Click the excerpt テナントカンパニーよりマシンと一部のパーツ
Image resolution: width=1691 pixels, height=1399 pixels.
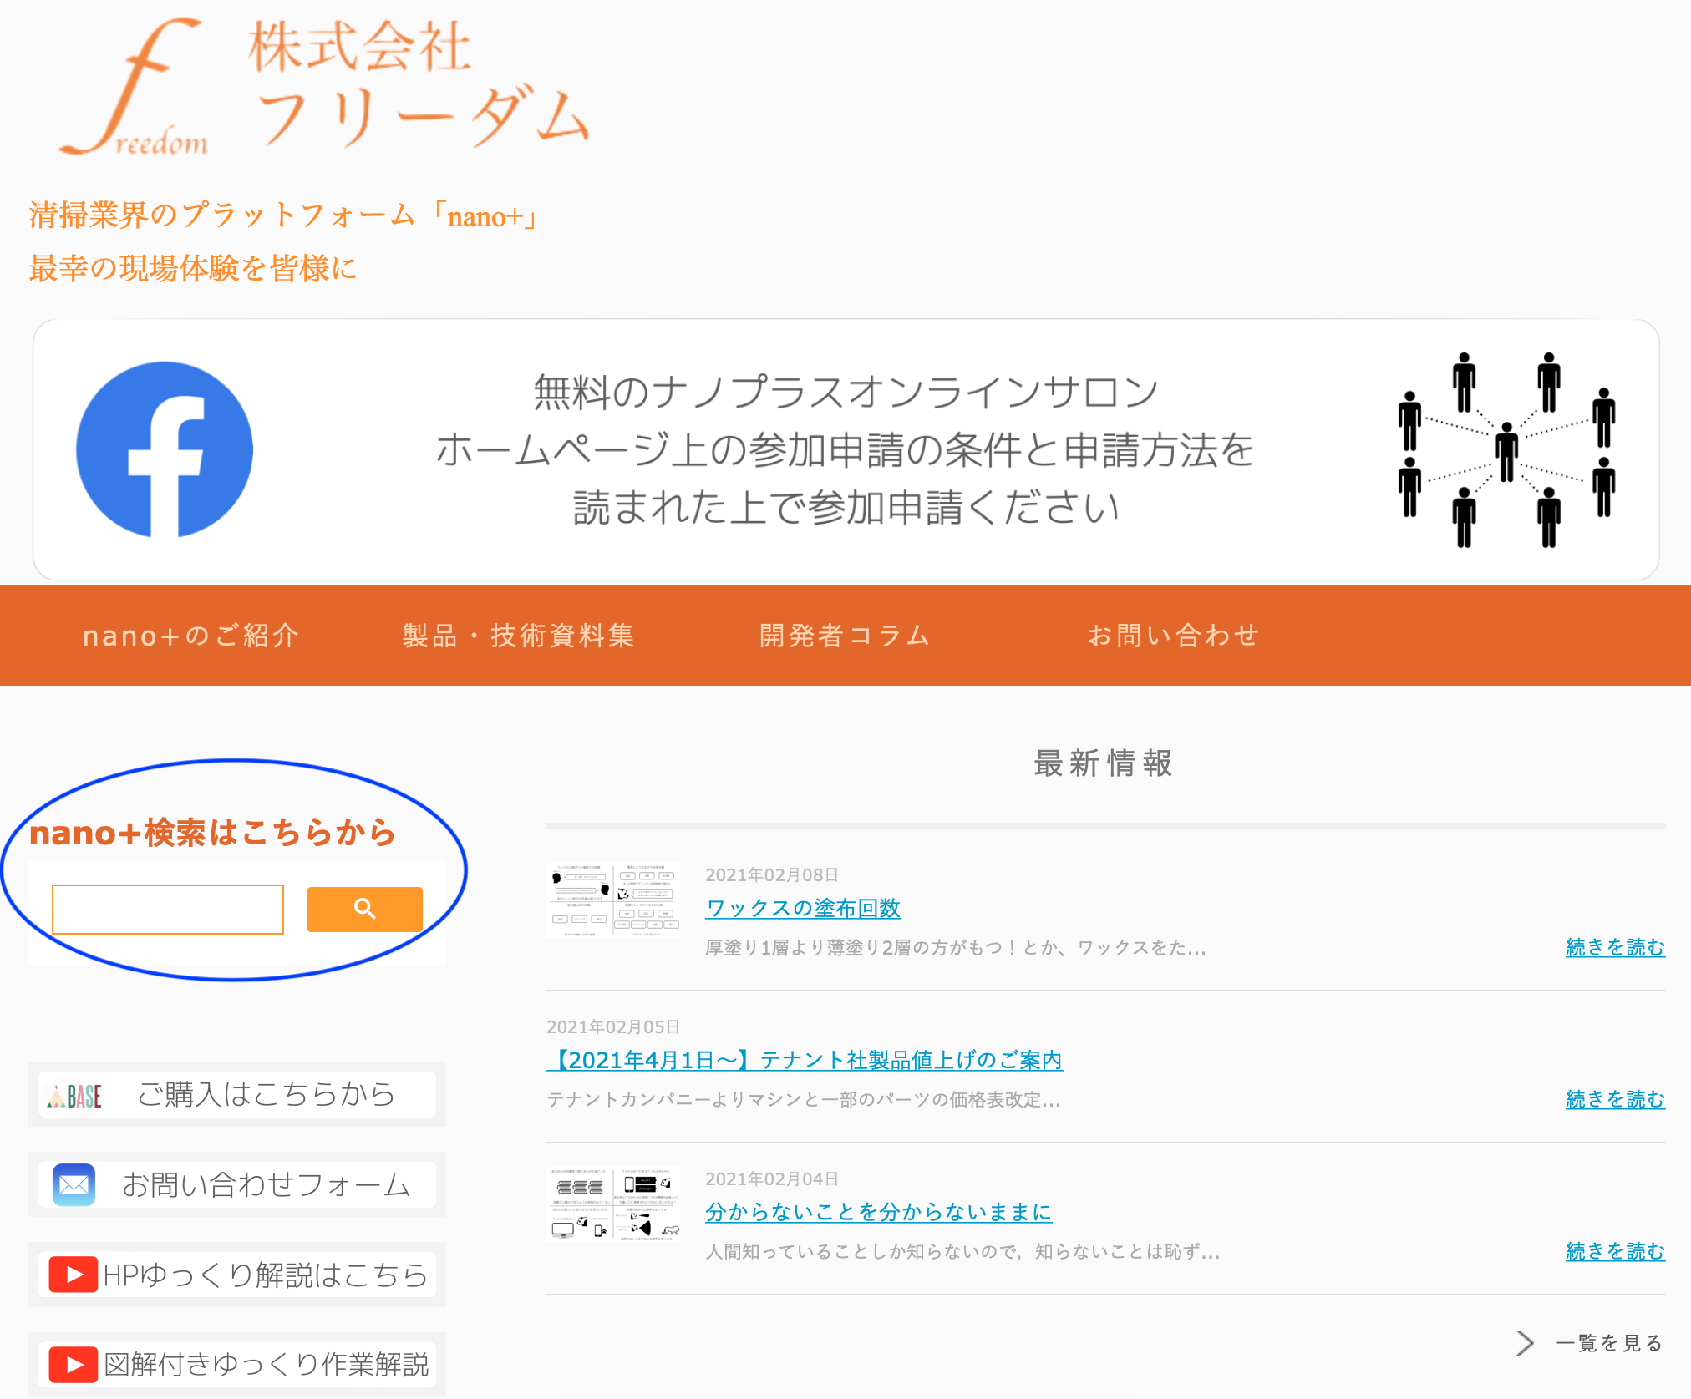coord(804,1100)
